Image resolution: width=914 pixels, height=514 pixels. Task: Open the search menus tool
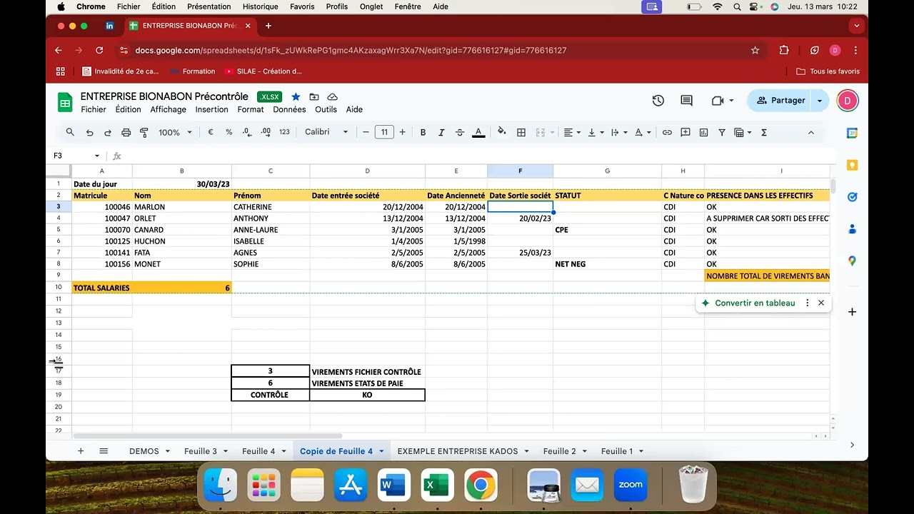point(70,132)
